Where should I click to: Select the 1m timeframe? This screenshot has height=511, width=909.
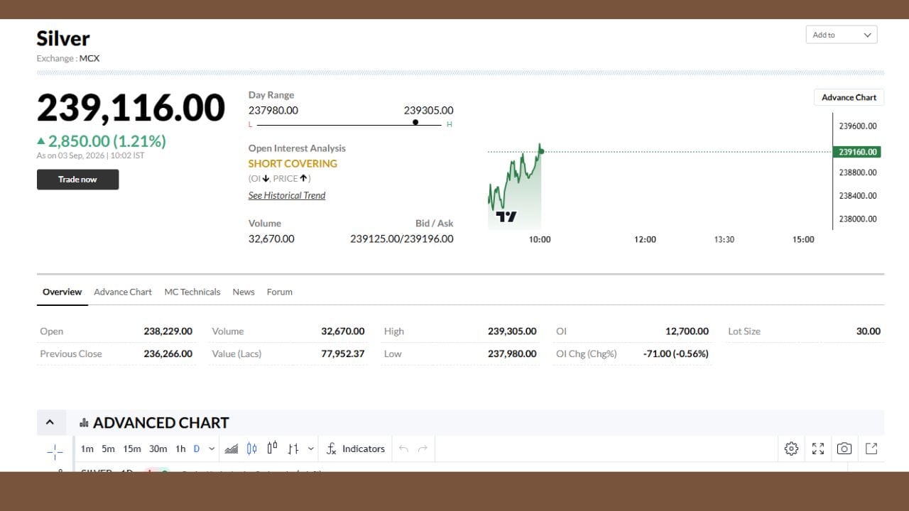[x=87, y=449]
